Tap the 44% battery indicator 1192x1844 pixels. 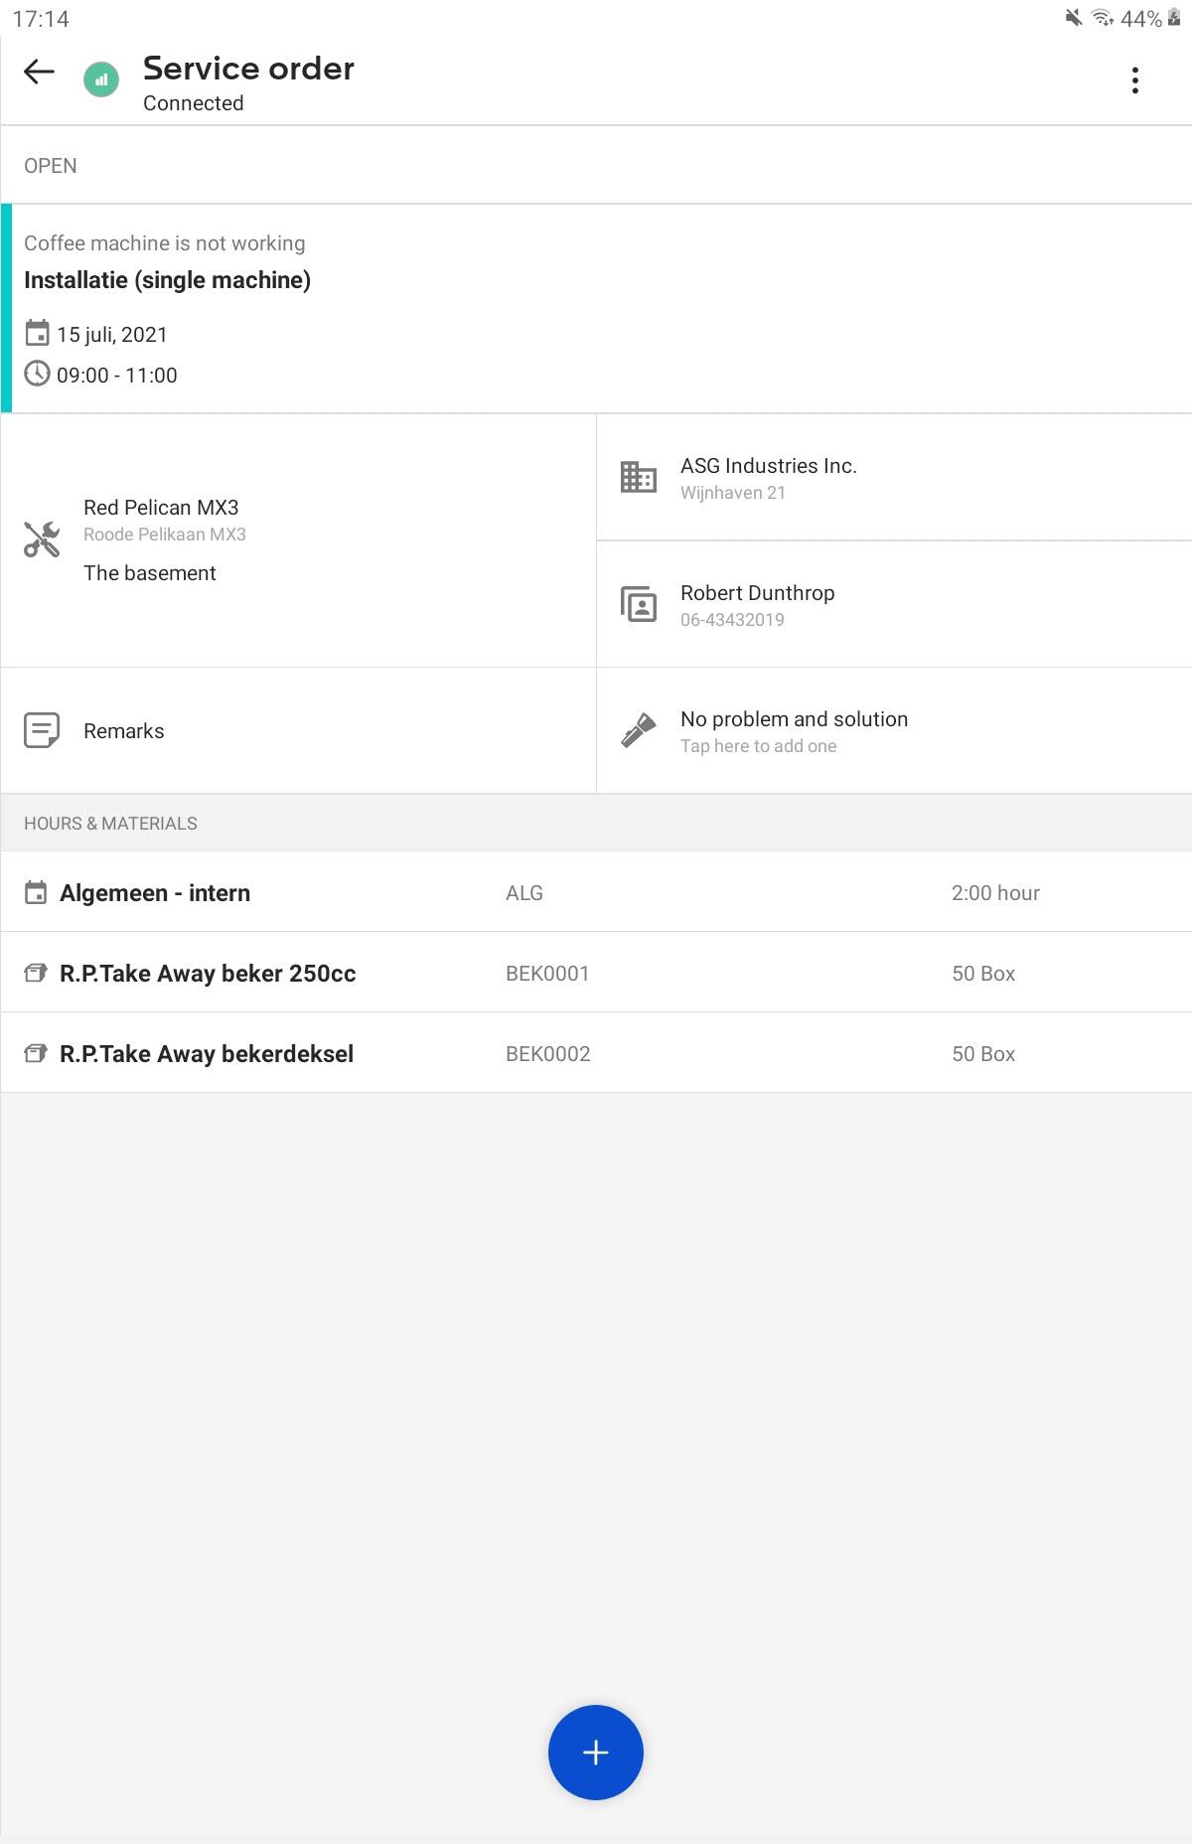[x=1150, y=18]
